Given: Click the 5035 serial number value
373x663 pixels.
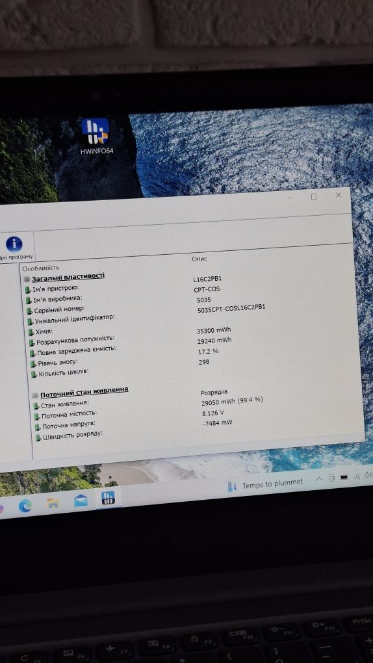Looking at the screenshot, I should coord(204,300).
